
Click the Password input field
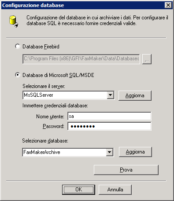coord(109,126)
